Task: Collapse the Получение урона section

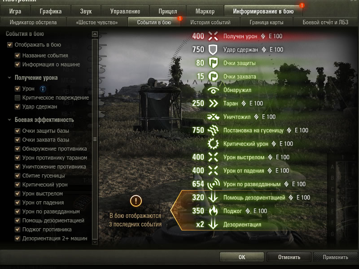Action: pyautogui.click(x=9, y=78)
